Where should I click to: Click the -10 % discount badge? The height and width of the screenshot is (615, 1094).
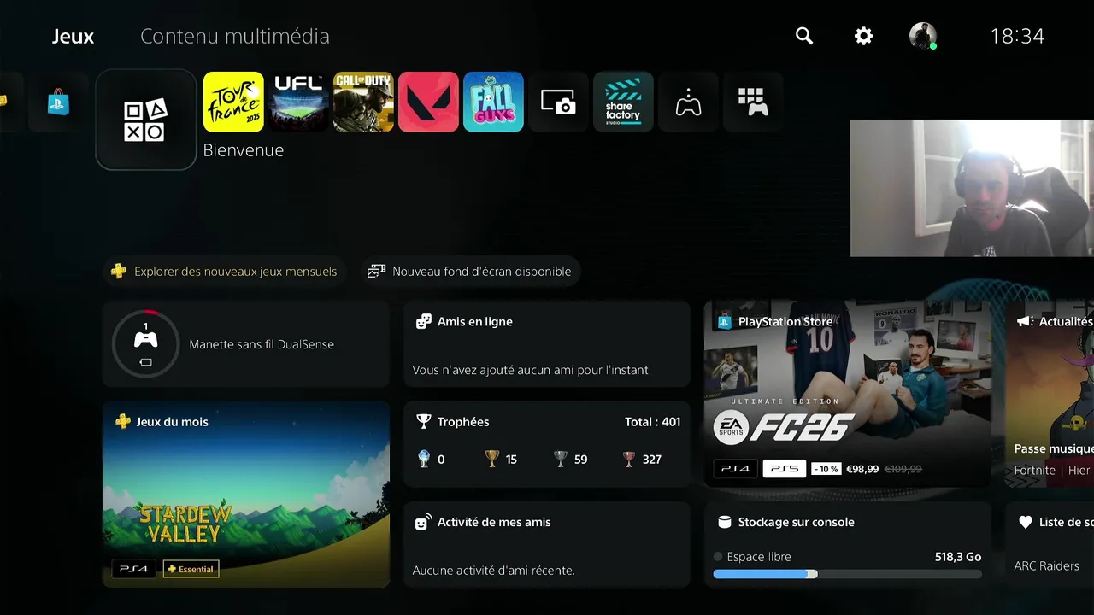(x=826, y=469)
